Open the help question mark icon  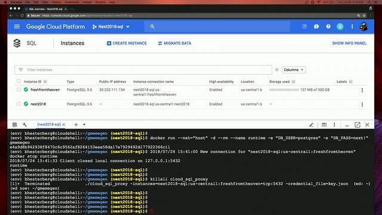pyautogui.click(x=328, y=26)
